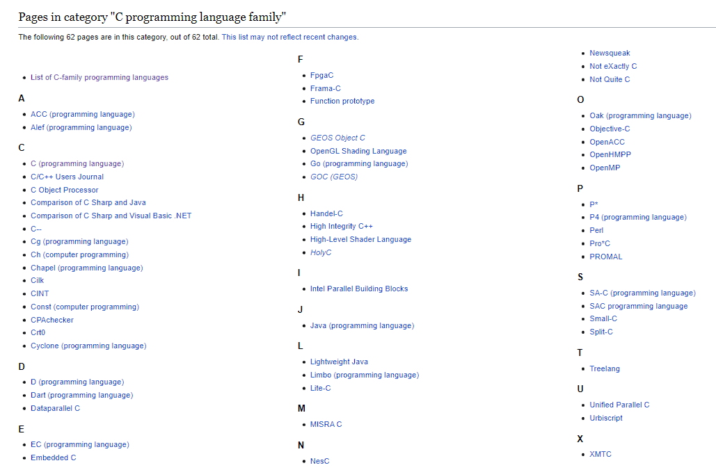Open the Dart (programming language) page
Image resolution: width=716 pixels, height=470 pixels.
(x=81, y=395)
